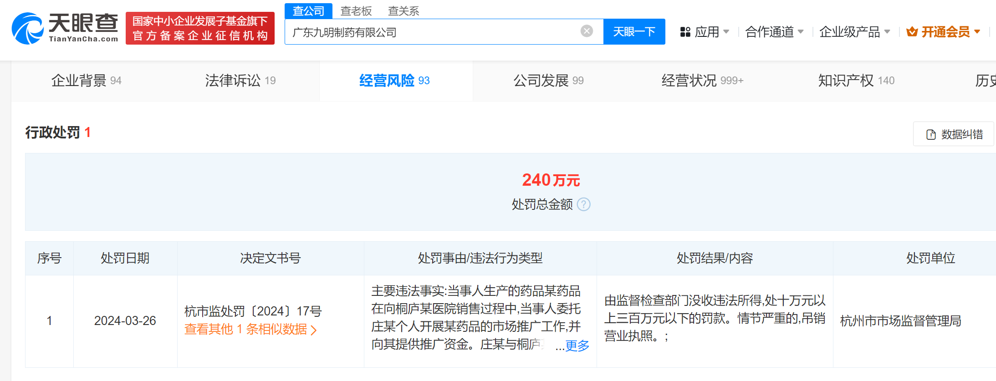
Task: Open the 开通会员 dropdown arrow
Action: [x=977, y=32]
